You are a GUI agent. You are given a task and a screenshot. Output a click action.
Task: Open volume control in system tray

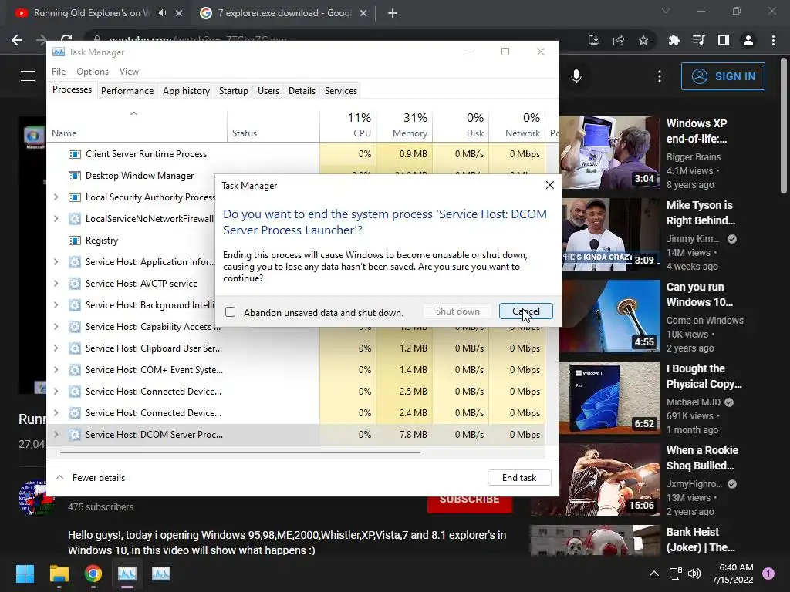click(694, 573)
